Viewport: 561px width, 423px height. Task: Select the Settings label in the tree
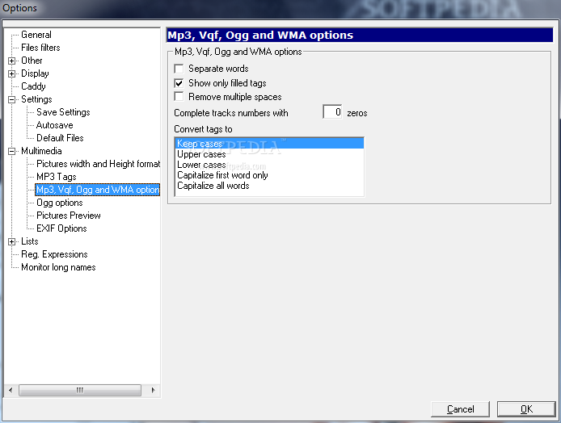(36, 99)
